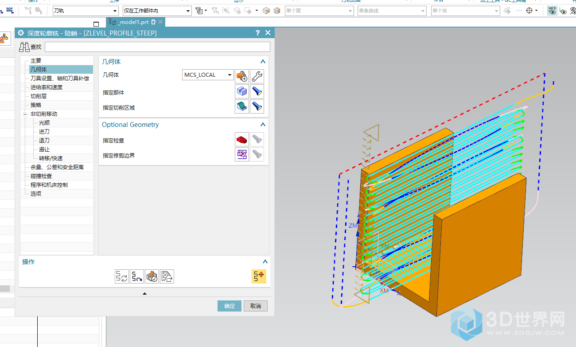
Task: Select 切削层 in the tree
Action: 38,96
